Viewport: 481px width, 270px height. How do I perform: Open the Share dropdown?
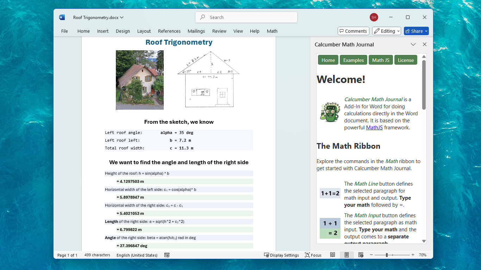[x=416, y=31]
